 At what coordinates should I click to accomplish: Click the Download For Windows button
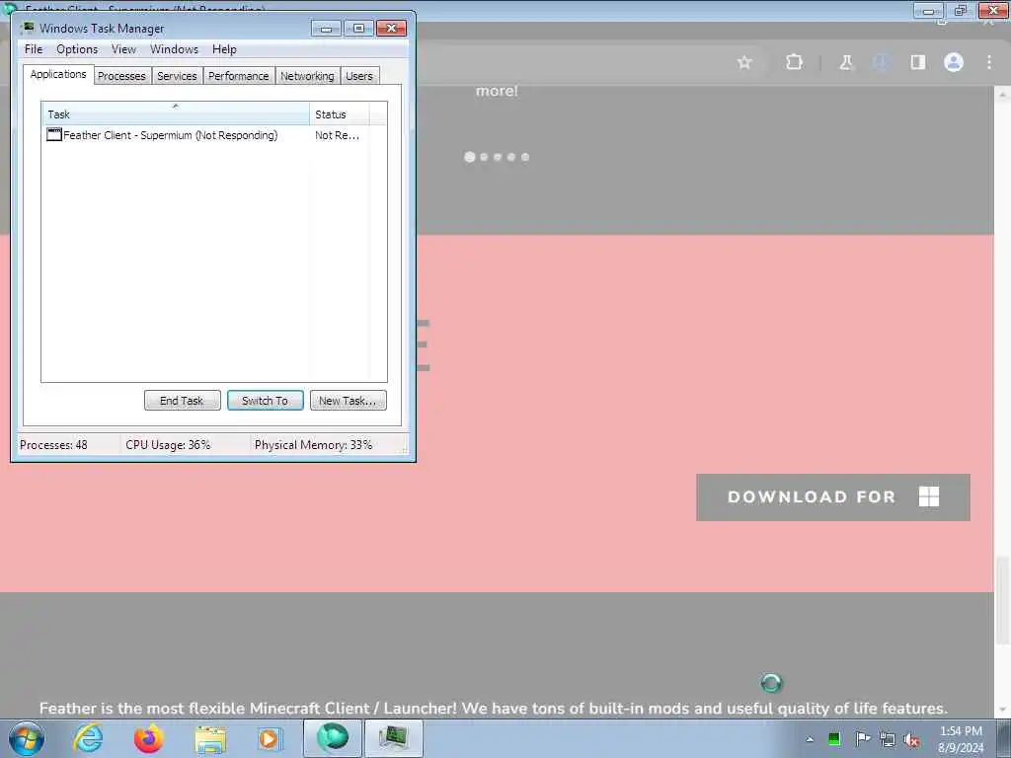coord(833,497)
